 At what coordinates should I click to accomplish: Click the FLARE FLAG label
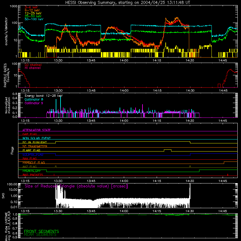pyautogui.click(x=31, y=150)
